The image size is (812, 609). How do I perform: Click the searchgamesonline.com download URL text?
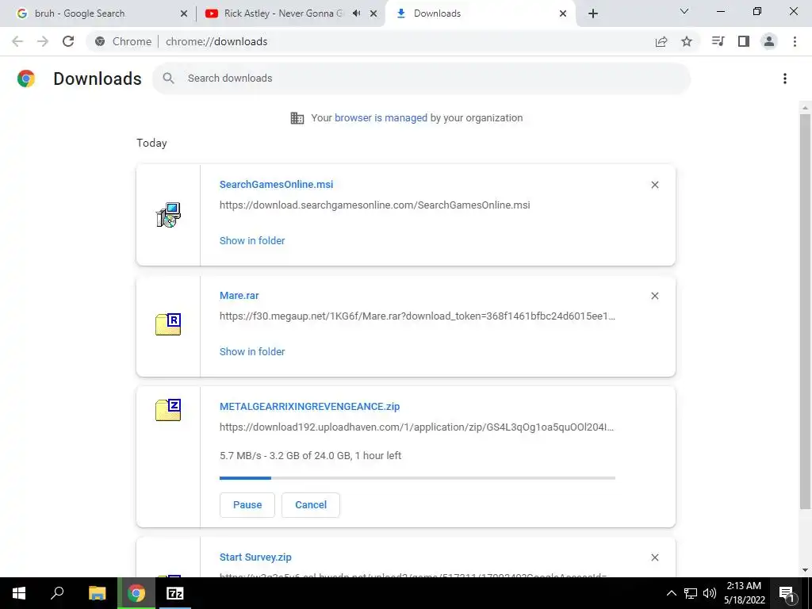tap(374, 205)
